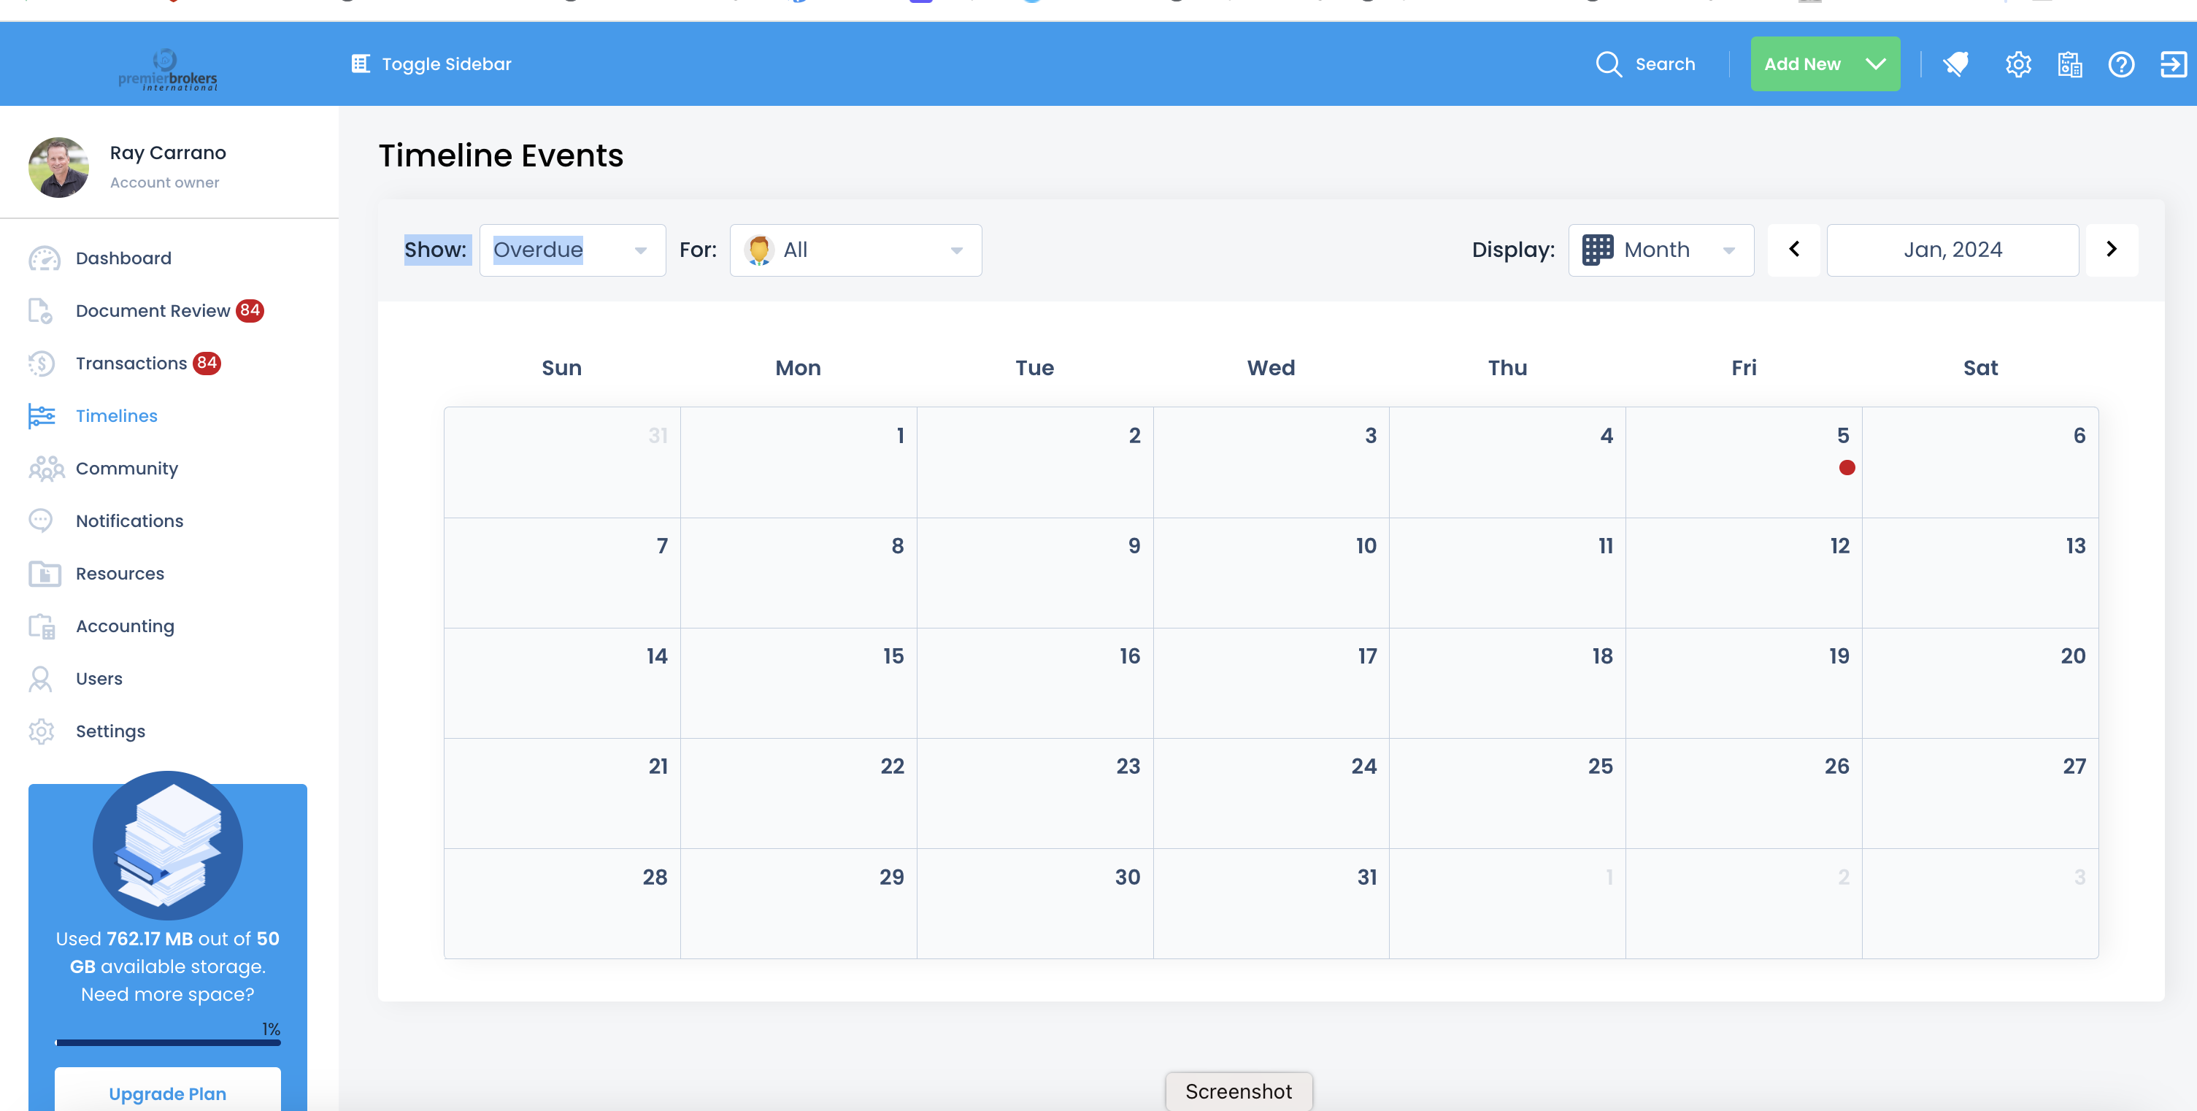Click the Timeline Events heading
The height and width of the screenshot is (1111, 2197).
[x=501, y=155]
